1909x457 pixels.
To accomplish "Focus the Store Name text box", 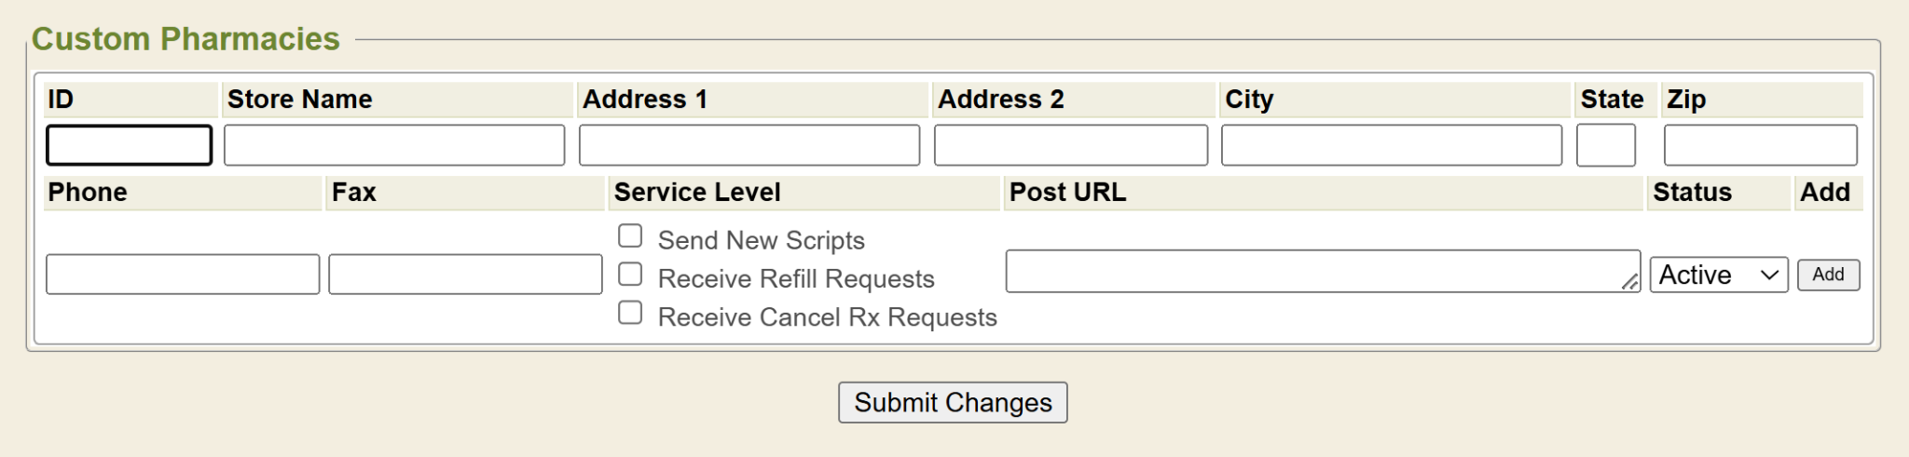I will point(394,145).
